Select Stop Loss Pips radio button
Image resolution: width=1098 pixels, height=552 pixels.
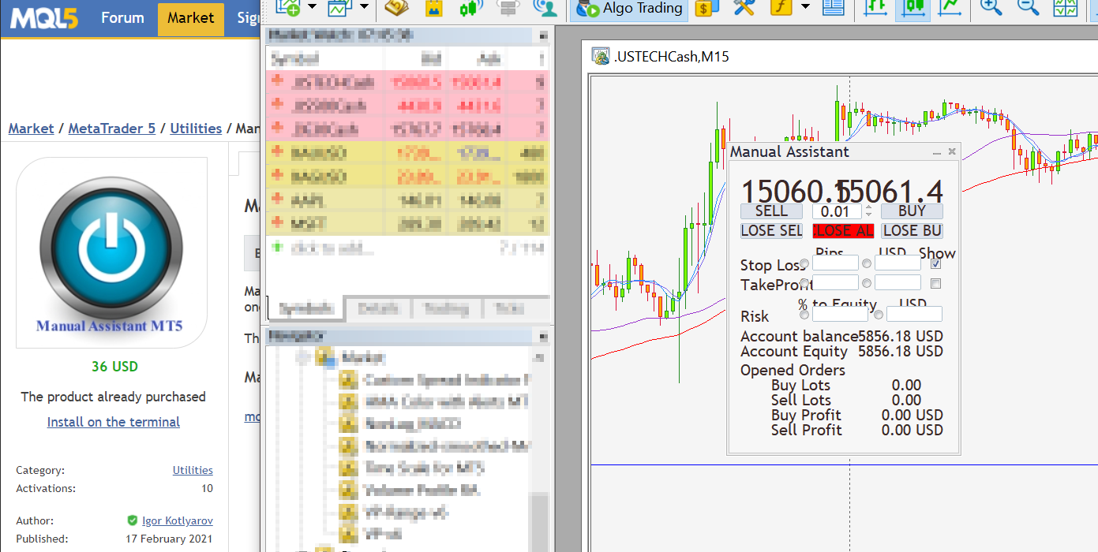tap(804, 264)
